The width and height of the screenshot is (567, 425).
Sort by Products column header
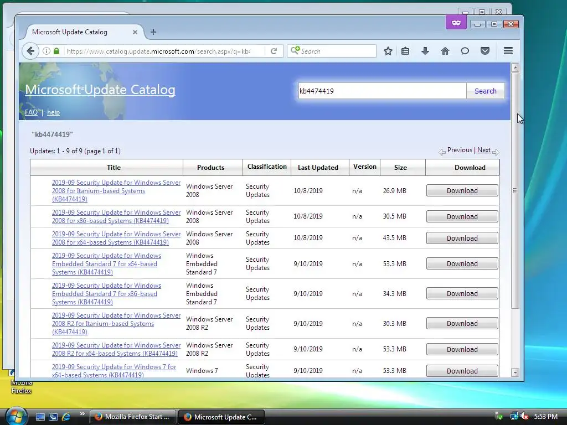[210, 167]
